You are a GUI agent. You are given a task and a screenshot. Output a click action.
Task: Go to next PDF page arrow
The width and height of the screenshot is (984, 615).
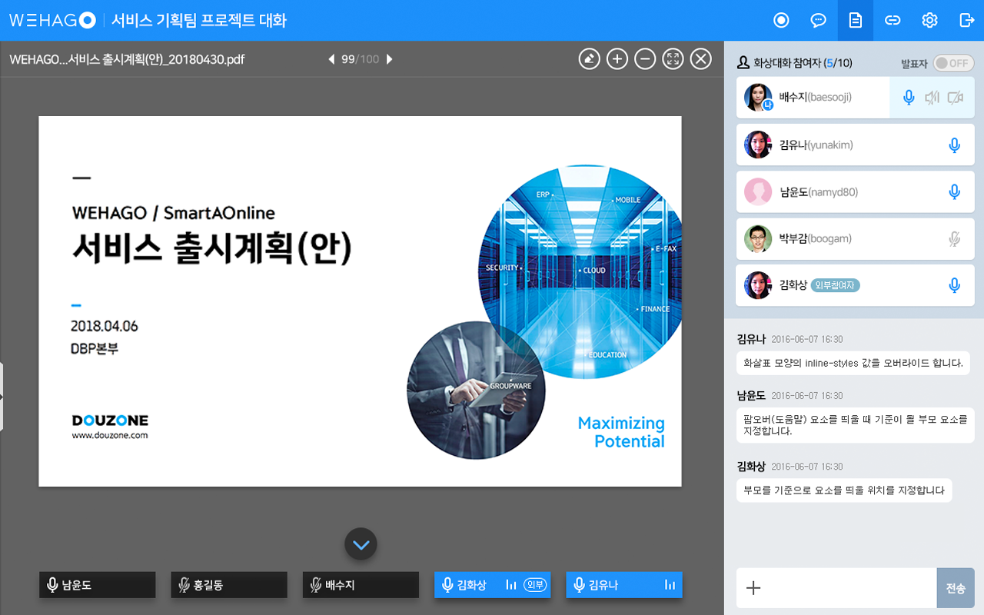pos(389,59)
